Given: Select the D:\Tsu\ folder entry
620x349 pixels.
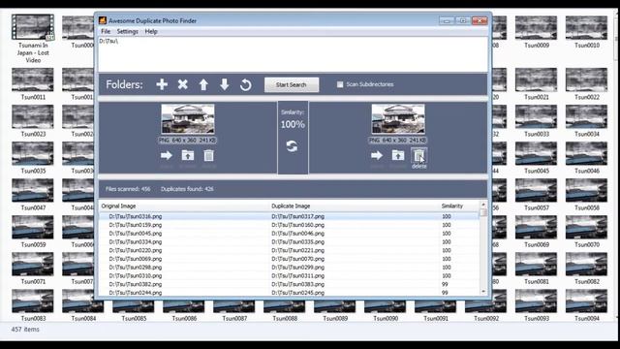Looking at the screenshot, I should (108, 41).
